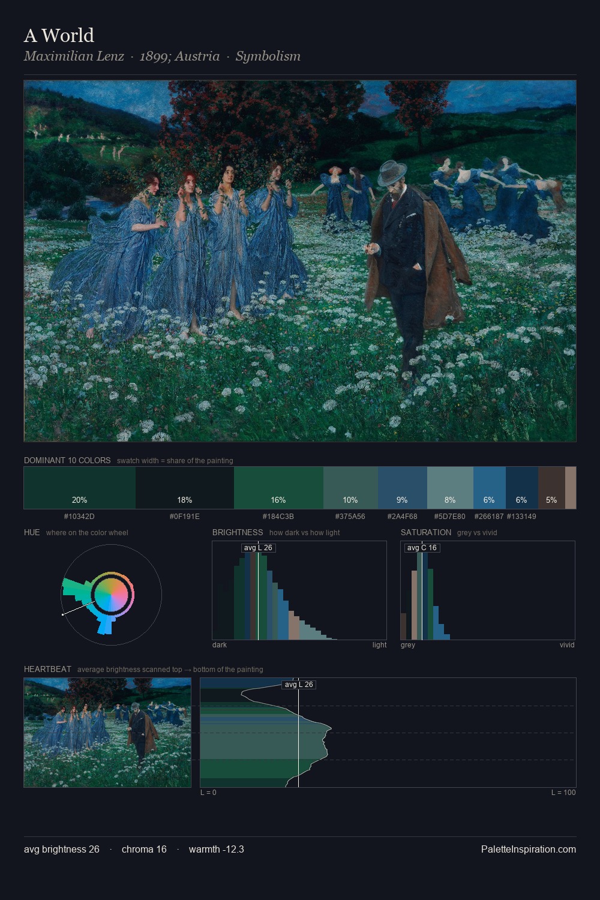
Task: Click the SATURATION section heading
Action: (x=426, y=532)
